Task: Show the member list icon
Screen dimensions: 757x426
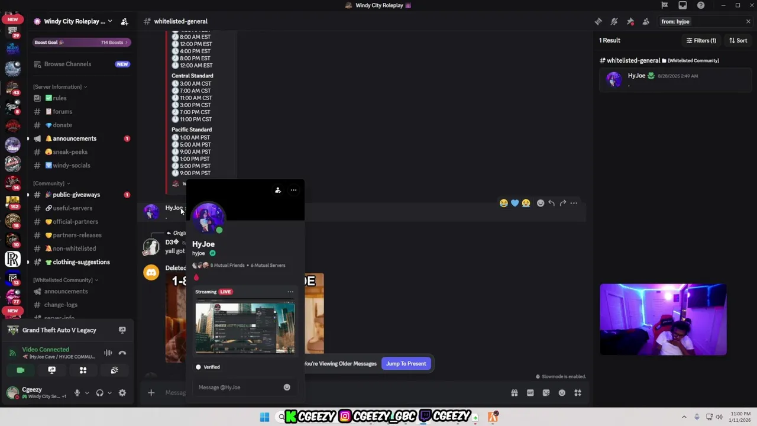Action: 646,21
